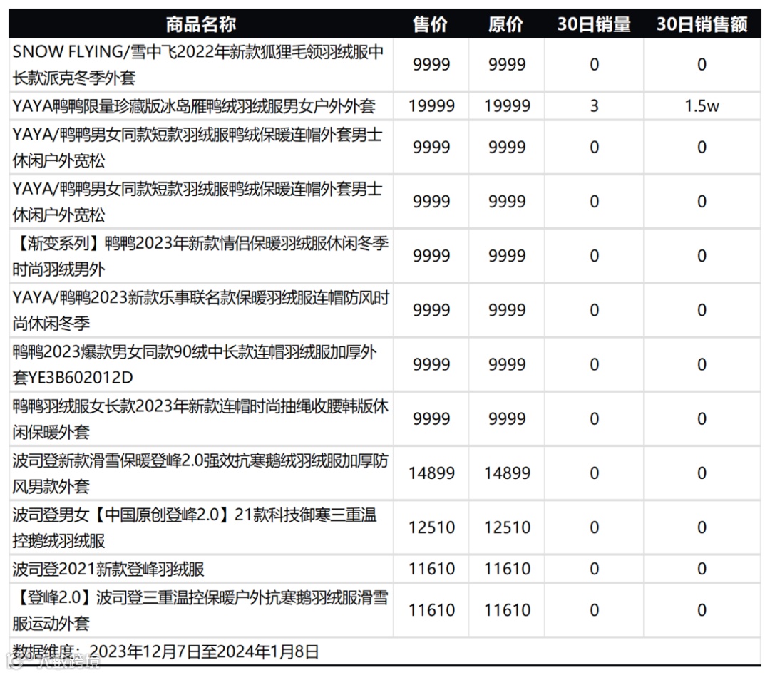Click 30日销量 0 in the SNOW FLYING row

(x=594, y=64)
